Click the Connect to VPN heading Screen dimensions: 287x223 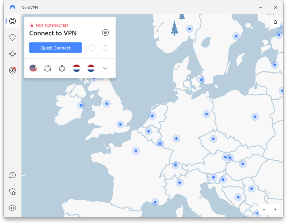pyautogui.click(x=53, y=33)
